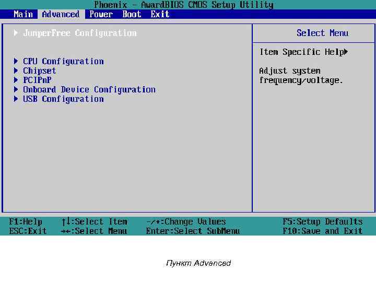Screen dimensions: 376x282
Task: Expand arrow next to Chipset
Action: [16, 70]
